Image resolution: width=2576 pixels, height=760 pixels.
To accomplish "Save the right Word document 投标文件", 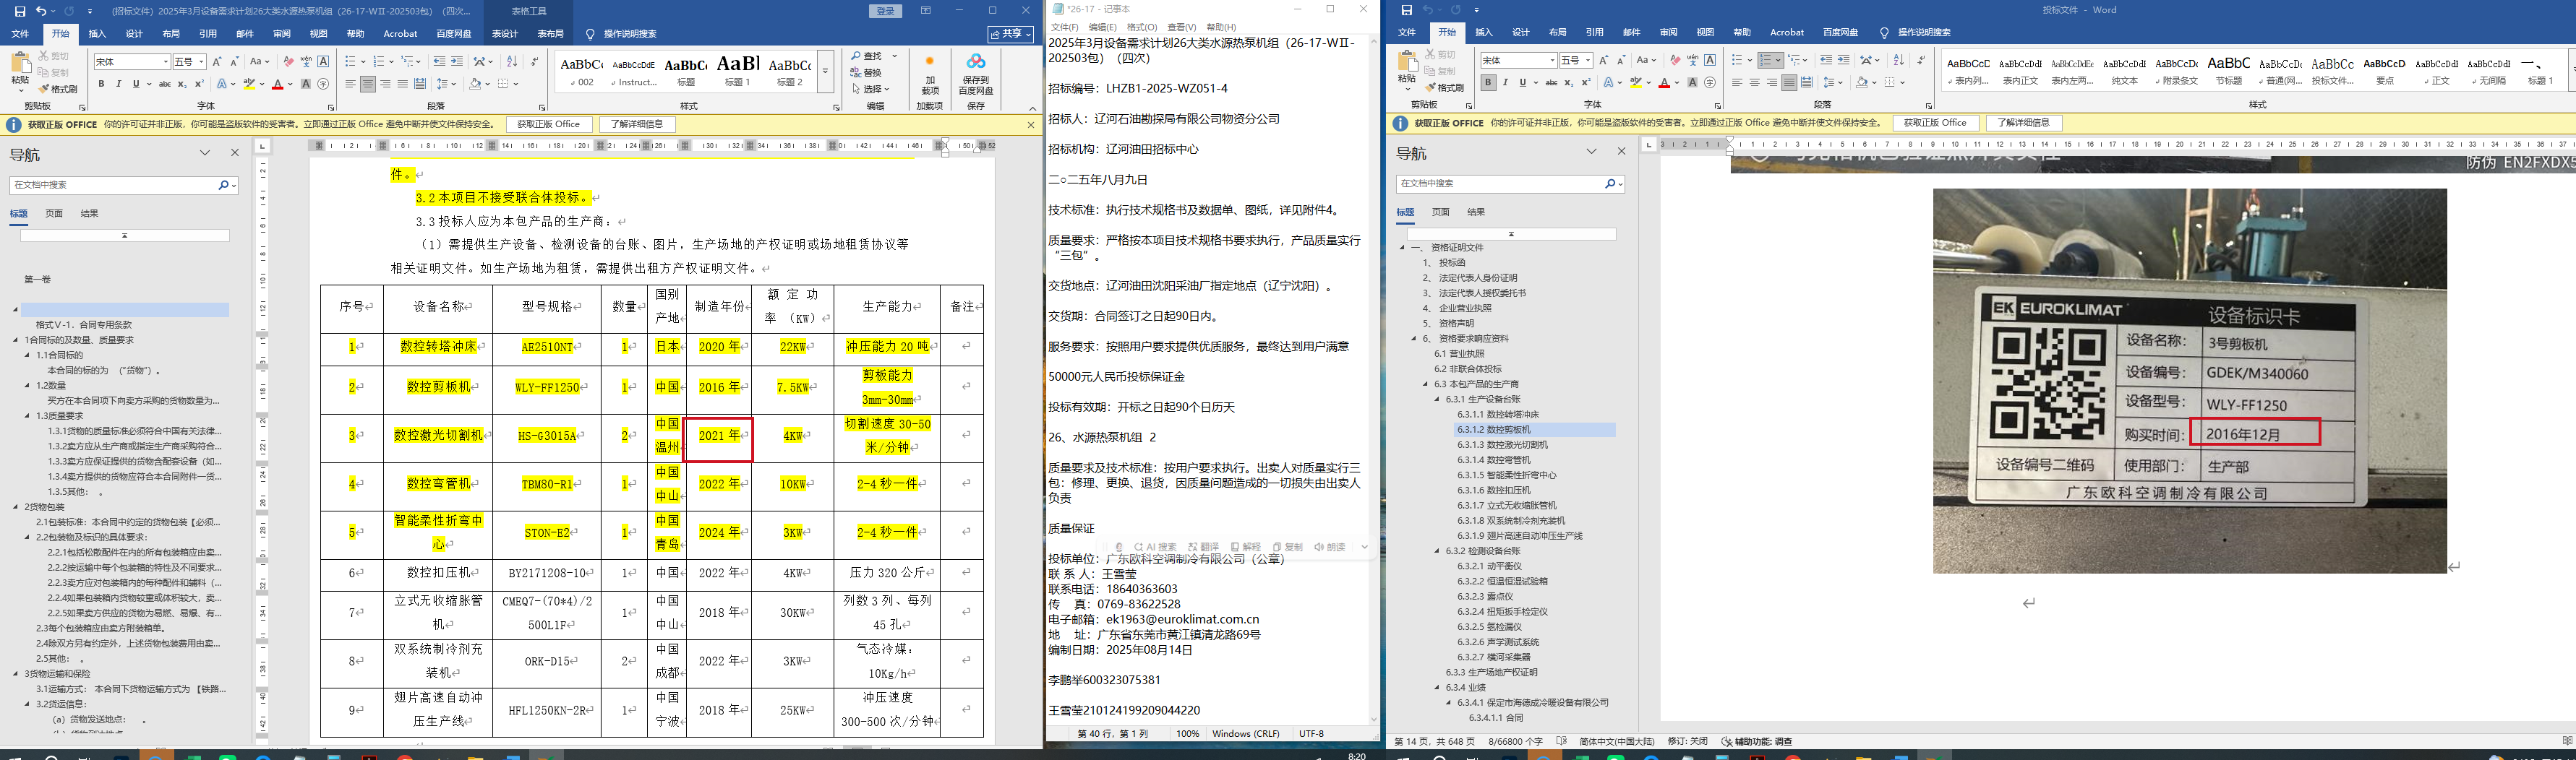I will tap(1406, 10).
